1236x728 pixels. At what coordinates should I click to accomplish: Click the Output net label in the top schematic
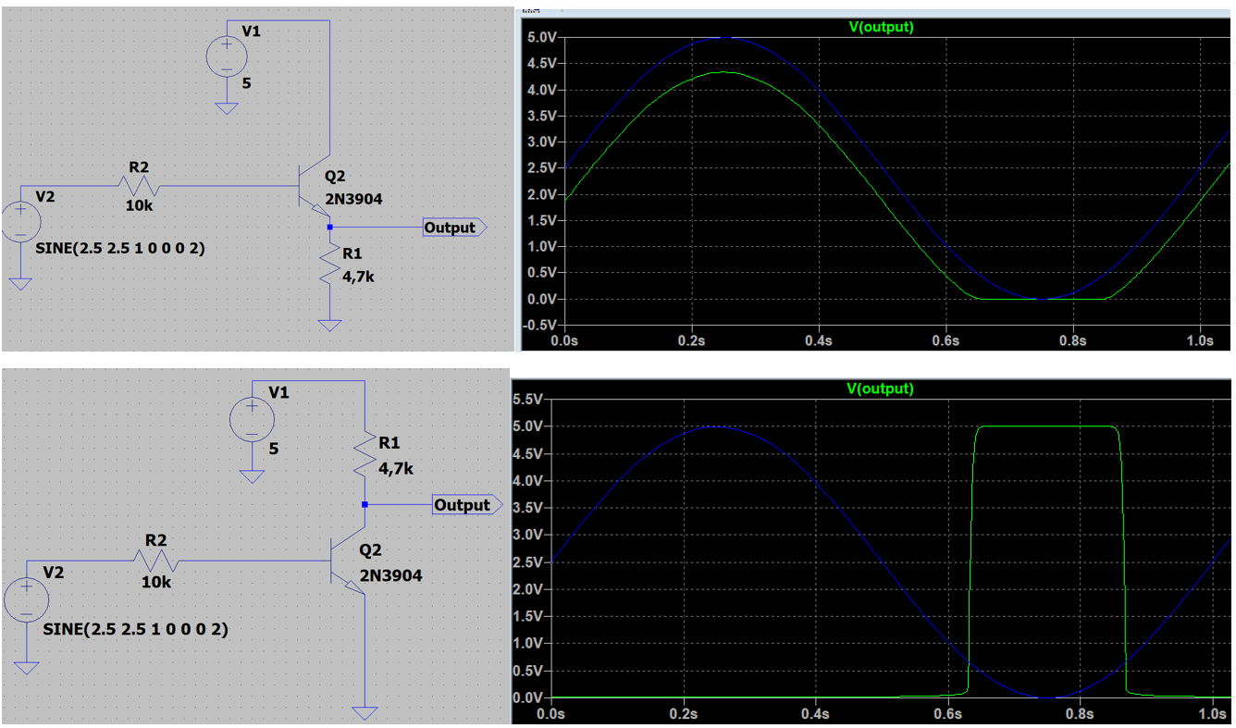[452, 227]
